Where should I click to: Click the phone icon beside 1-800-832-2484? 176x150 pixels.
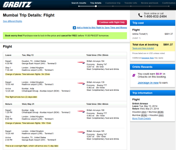point(140,15)
